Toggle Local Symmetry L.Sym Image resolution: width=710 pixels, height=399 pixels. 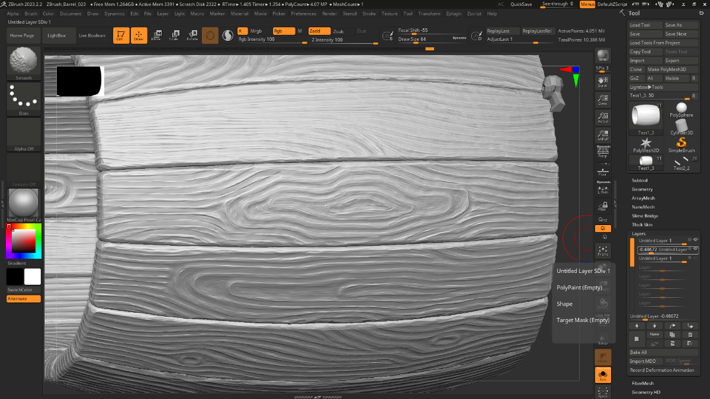pyautogui.click(x=603, y=188)
